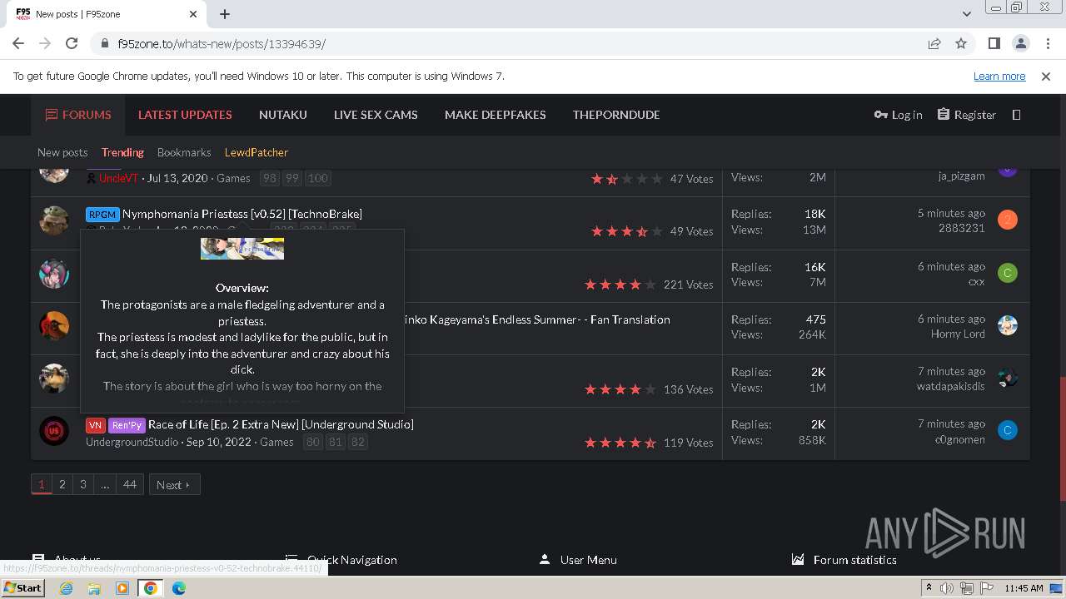Open LATEST UPDATES in the navigation
The image size is (1066, 599).
point(185,115)
